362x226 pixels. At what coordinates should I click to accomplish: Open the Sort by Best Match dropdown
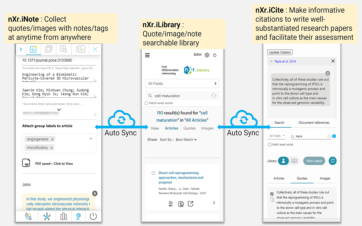coord(186,140)
